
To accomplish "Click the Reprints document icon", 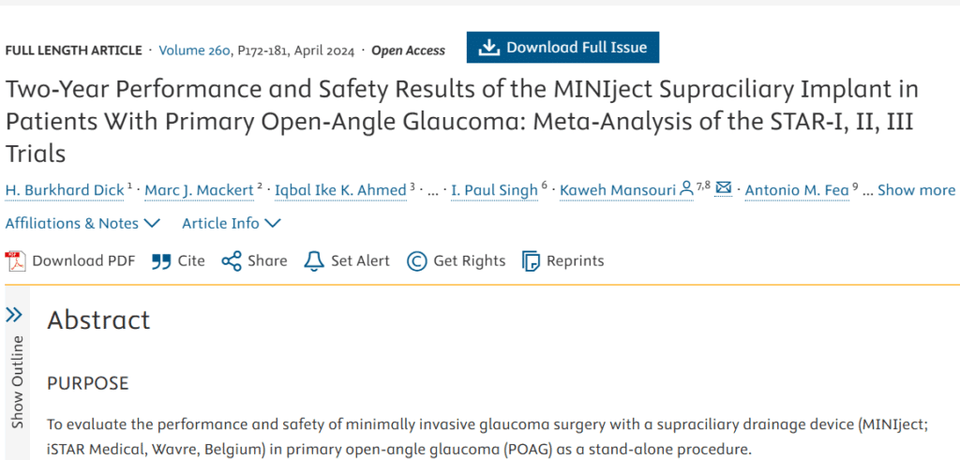I will pyautogui.click(x=532, y=261).
